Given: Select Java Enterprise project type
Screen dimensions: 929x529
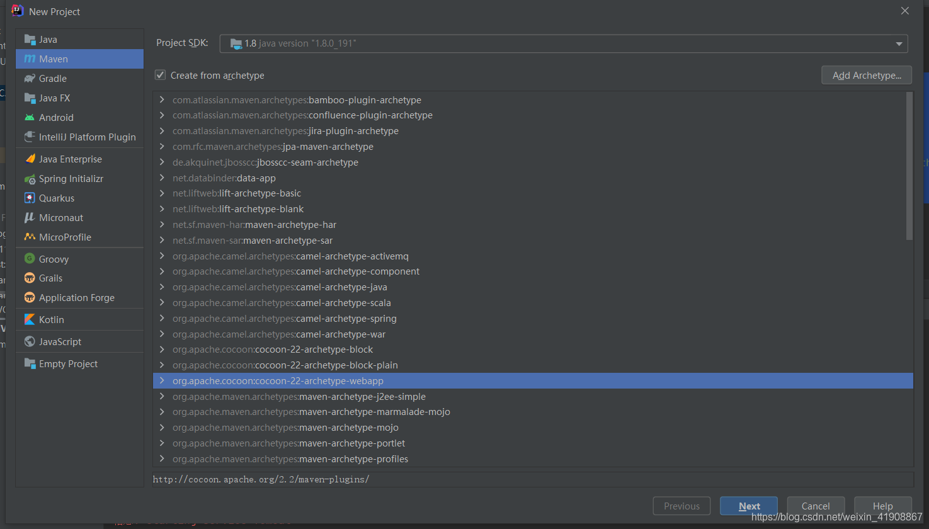Looking at the screenshot, I should [79, 159].
